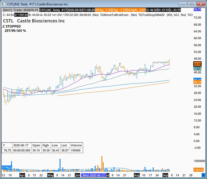Click the 2020-06-17 date cell in data box
207x179 pixels.
click(22, 145)
